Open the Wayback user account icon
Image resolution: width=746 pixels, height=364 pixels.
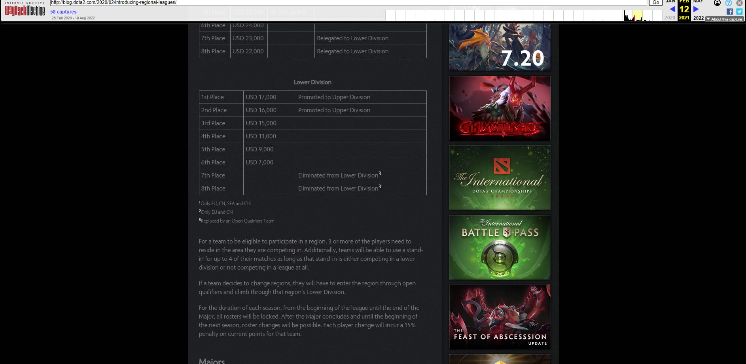717,3
